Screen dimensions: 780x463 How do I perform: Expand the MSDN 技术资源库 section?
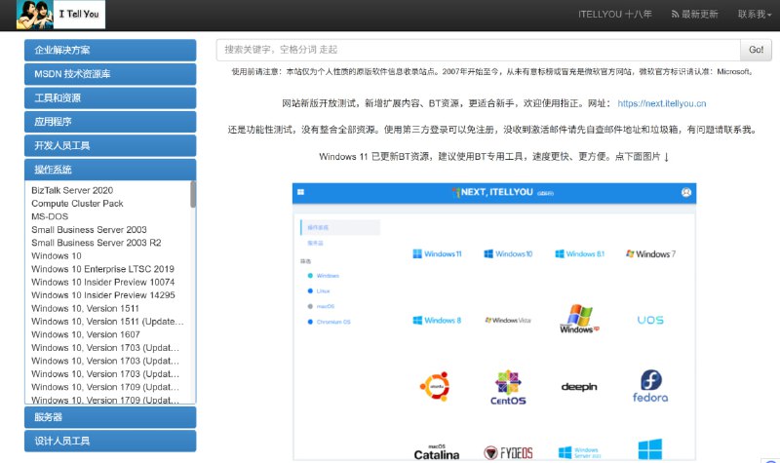pos(110,74)
